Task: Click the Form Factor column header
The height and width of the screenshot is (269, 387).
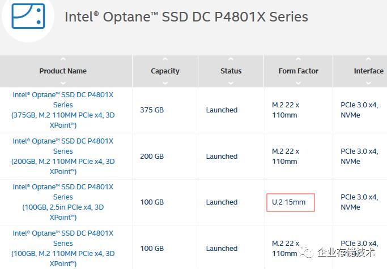Action: [298, 71]
